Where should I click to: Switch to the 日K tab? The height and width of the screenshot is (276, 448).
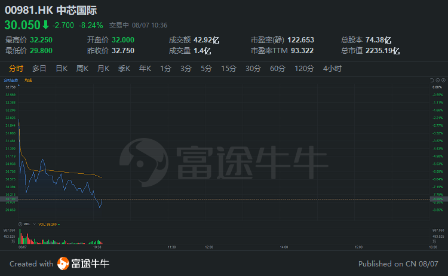62,69
